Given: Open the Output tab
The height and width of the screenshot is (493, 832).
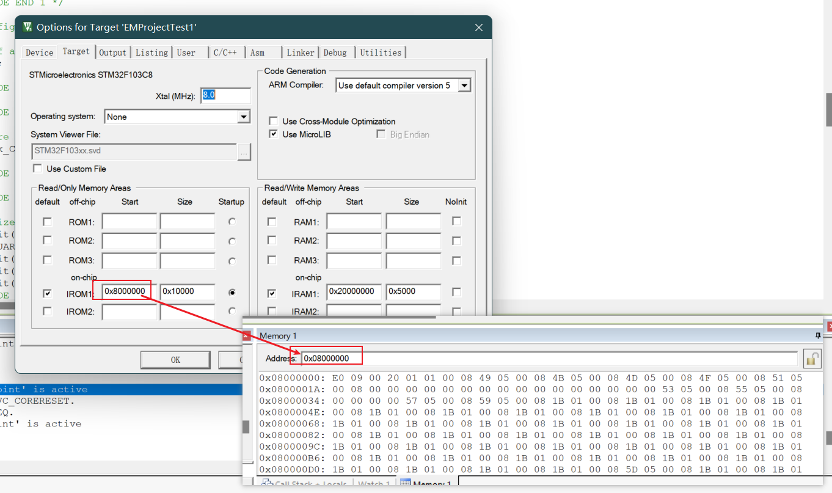Looking at the screenshot, I should click(x=113, y=53).
